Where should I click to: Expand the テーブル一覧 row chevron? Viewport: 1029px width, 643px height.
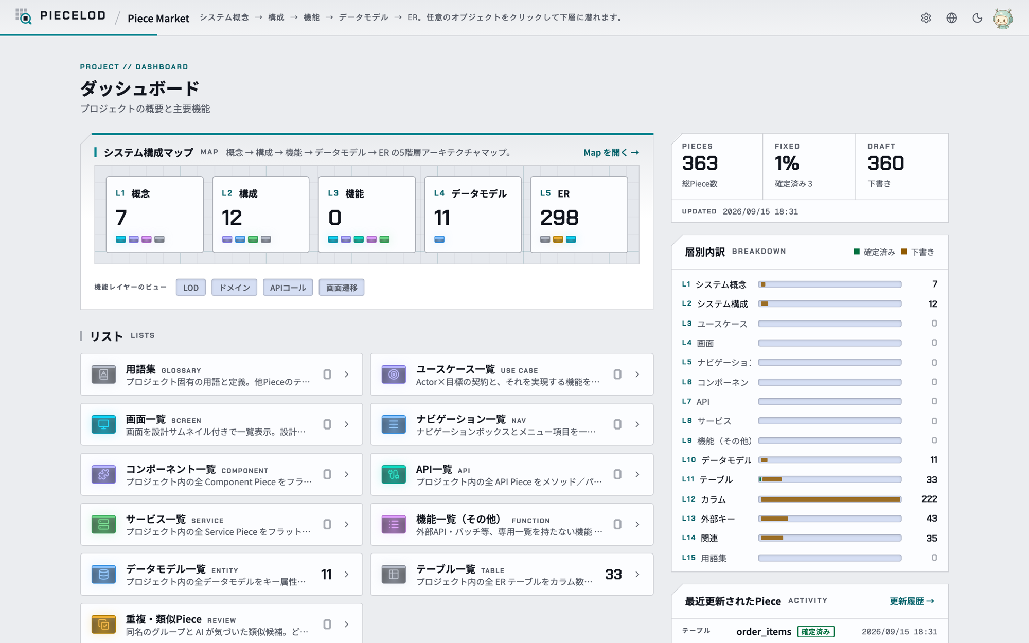637,574
